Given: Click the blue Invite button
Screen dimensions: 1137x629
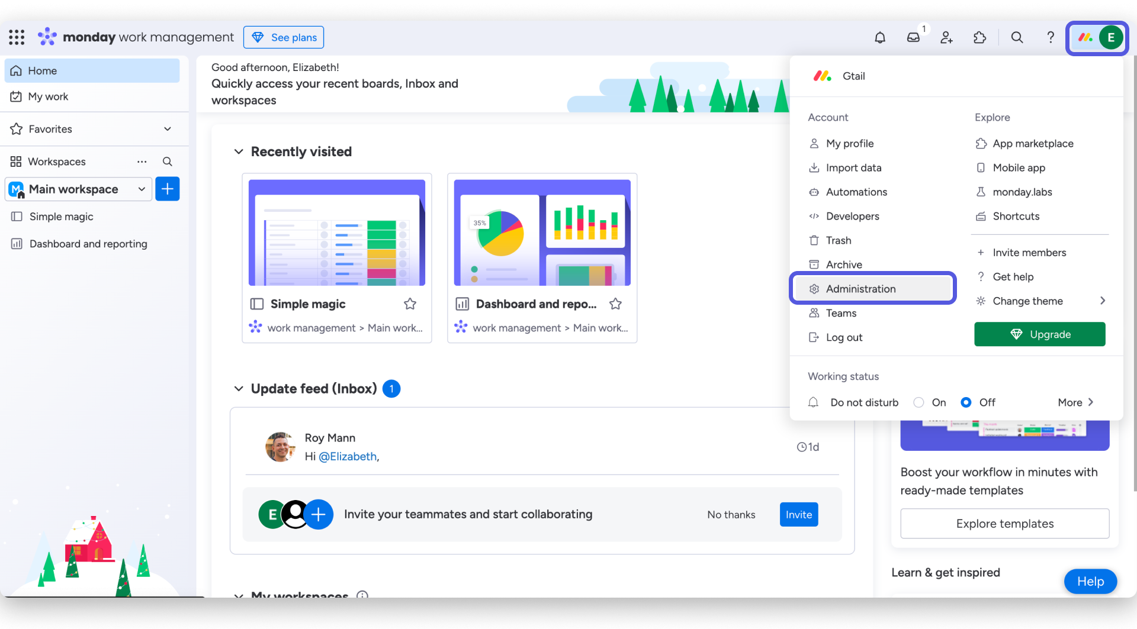Looking at the screenshot, I should pyautogui.click(x=799, y=515).
